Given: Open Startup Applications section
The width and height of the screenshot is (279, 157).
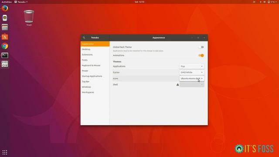Looking at the screenshot, I should click(x=95, y=76).
